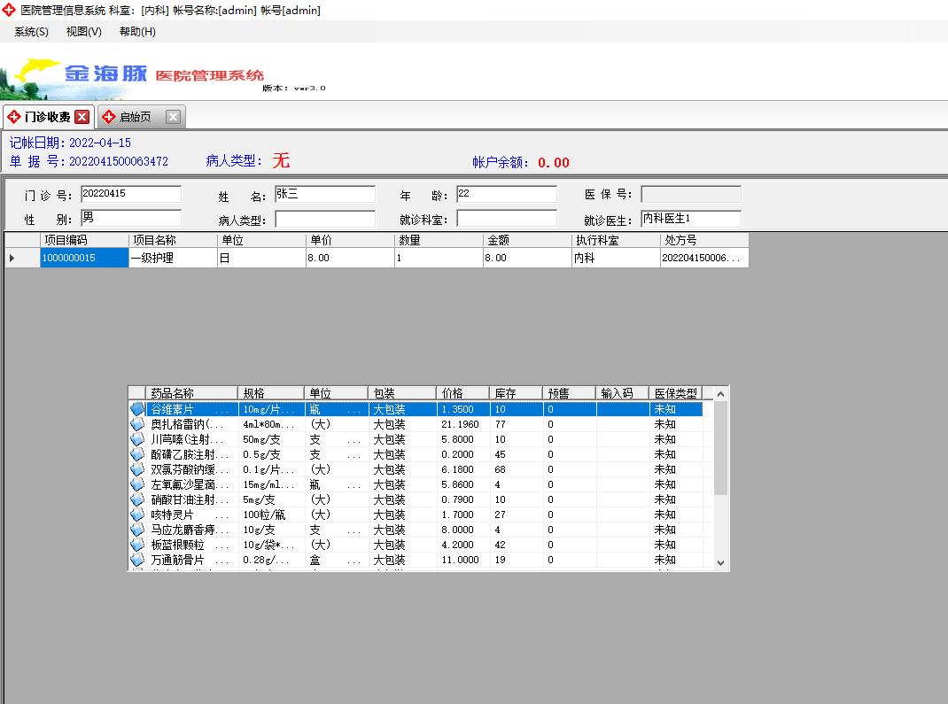Click the 就诊科室 input field
This screenshot has height=704, width=948.
click(506, 219)
